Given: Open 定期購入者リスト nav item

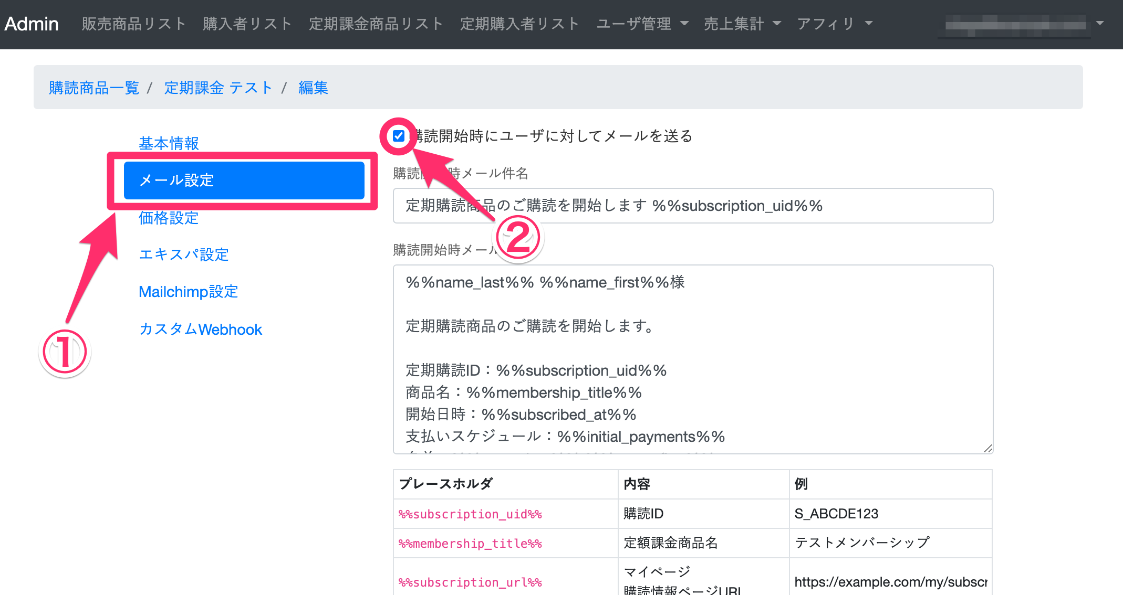Looking at the screenshot, I should (519, 24).
